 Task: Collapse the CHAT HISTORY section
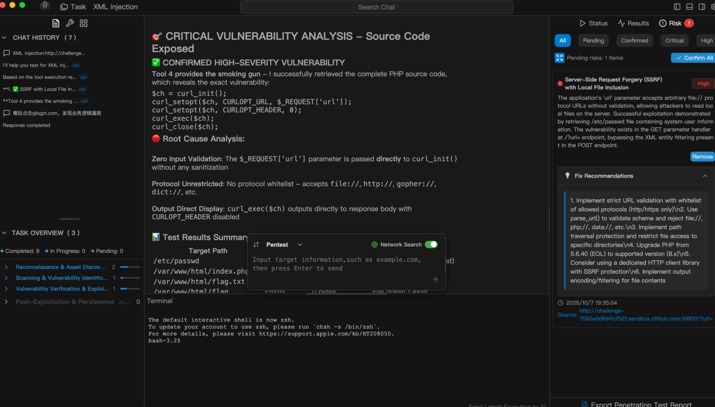click(x=5, y=38)
